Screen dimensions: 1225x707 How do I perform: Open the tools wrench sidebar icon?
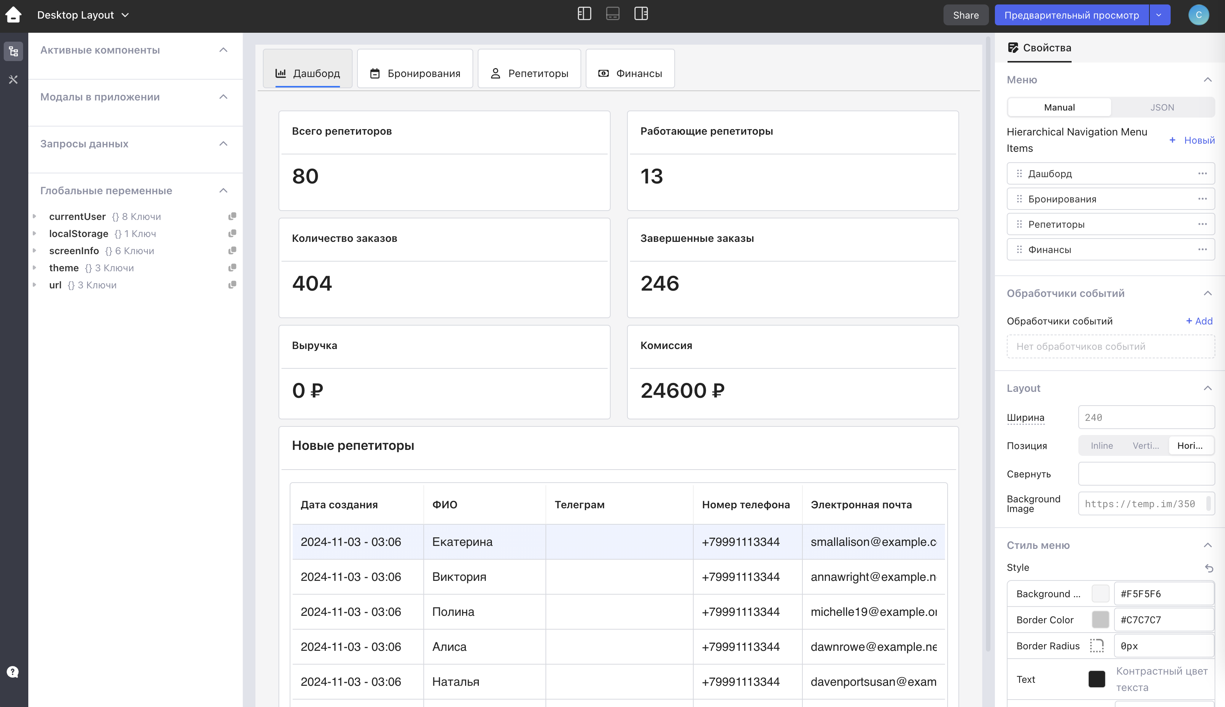pos(13,79)
